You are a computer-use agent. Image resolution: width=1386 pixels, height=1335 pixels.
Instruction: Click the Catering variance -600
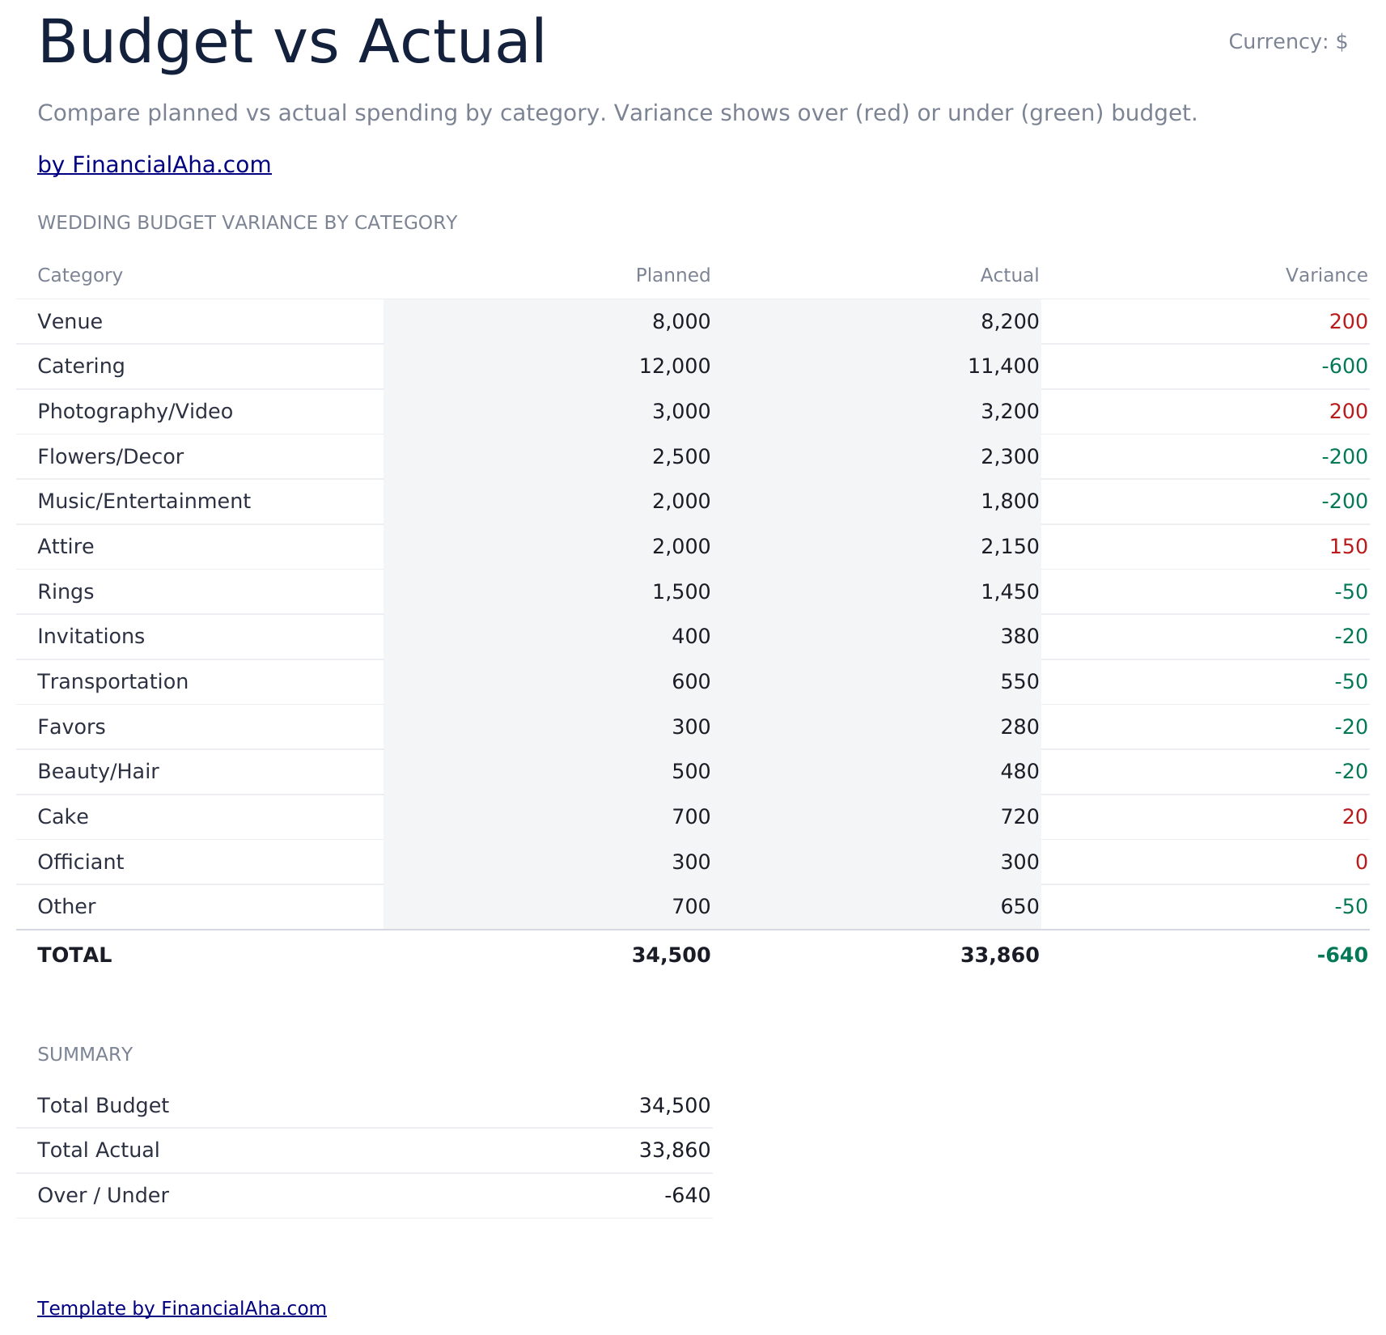tap(1345, 367)
